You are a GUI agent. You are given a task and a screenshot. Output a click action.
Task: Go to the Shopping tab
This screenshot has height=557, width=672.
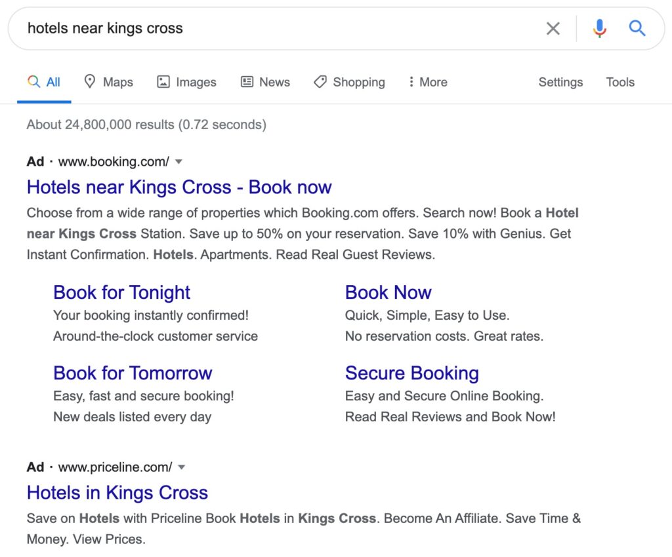[x=350, y=82]
